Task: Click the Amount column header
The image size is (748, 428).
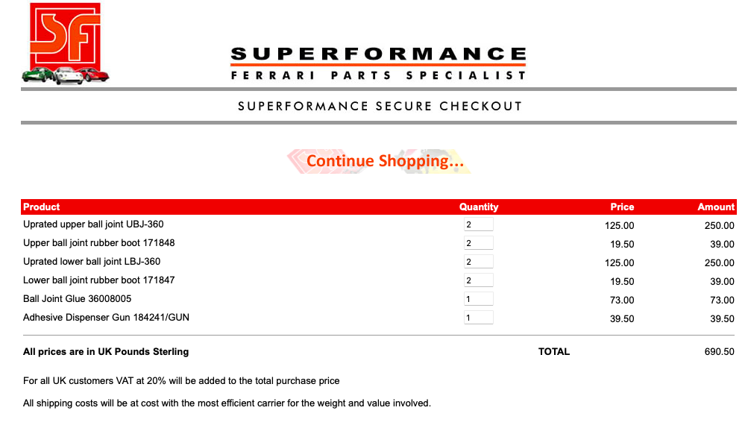Action: [716, 207]
